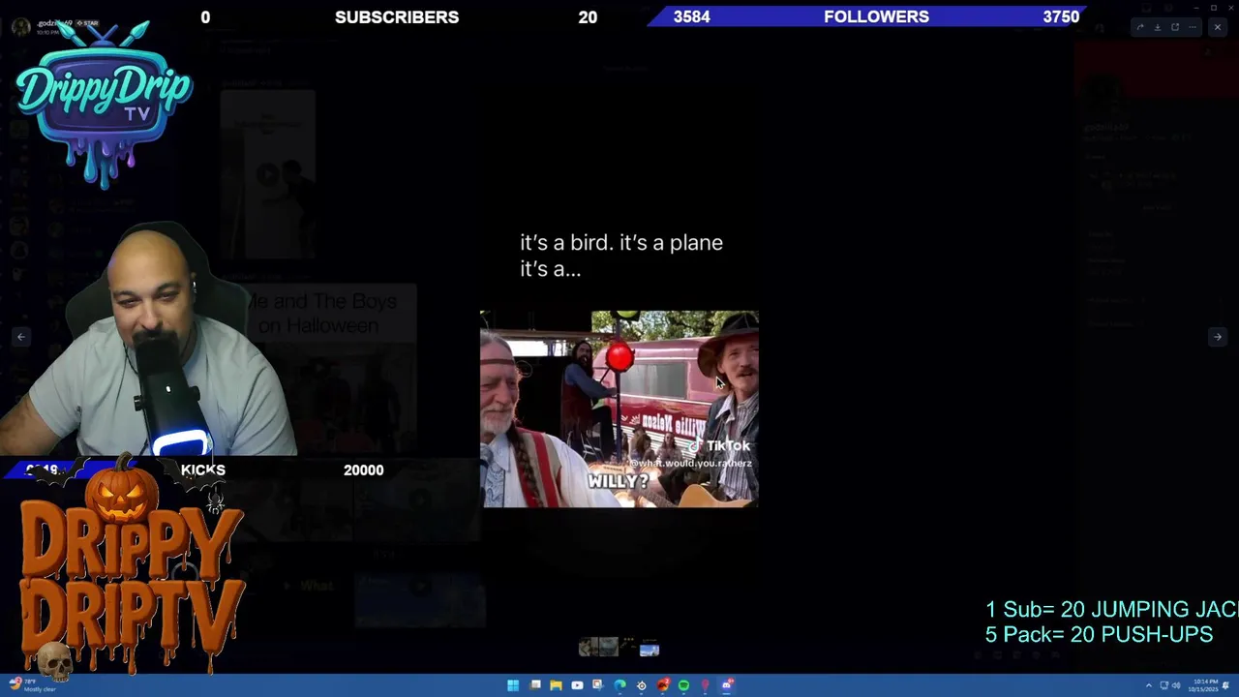Go to the next image with right arrow
Image resolution: width=1239 pixels, height=697 pixels.
pyautogui.click(x=1218, y=337)
